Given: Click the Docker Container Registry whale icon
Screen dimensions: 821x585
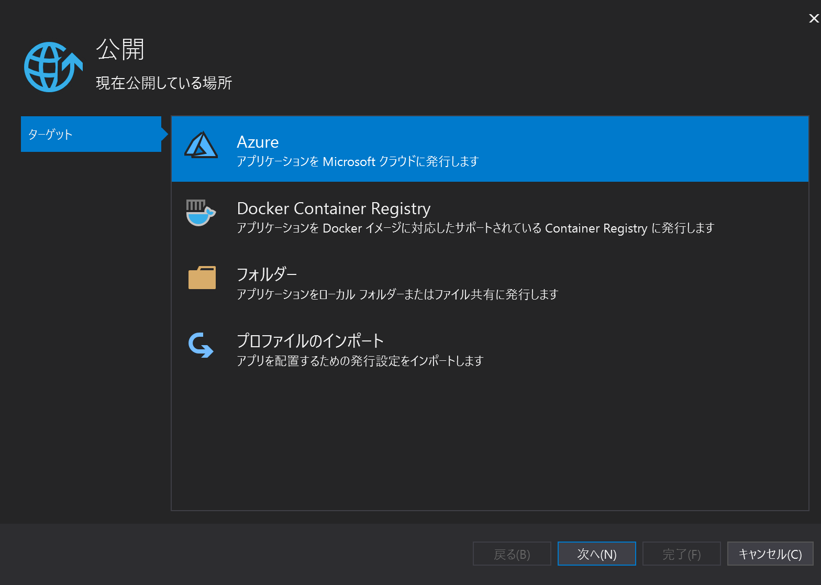Looking at the screenshot, I should coord(201,213).
